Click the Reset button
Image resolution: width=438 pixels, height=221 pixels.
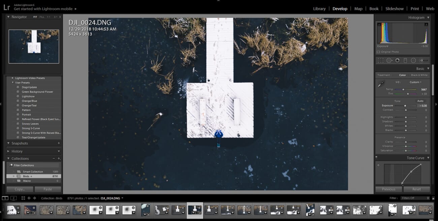[x=416, y=189]
